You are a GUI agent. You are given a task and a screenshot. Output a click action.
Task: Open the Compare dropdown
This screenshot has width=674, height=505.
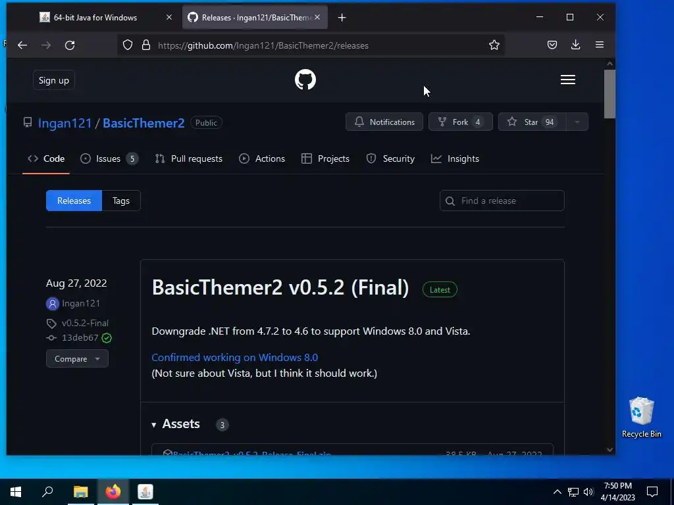pyautogui.click(x=78, y=358)
